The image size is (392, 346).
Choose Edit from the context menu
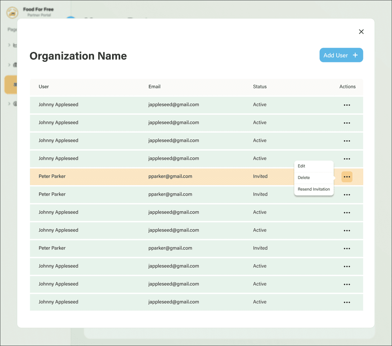coord(302,166)
